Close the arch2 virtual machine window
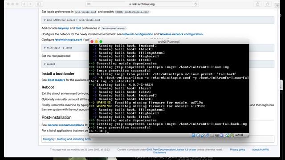The width and height of the screenshot is (285, 160). pos(92,41)
